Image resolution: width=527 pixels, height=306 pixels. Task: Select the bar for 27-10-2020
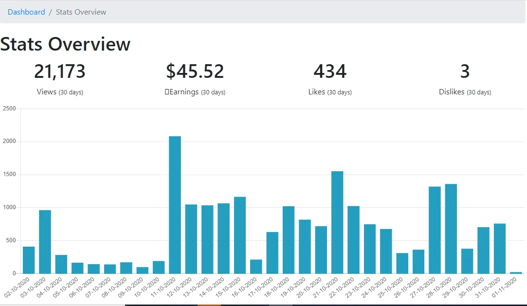click(435, 230)
